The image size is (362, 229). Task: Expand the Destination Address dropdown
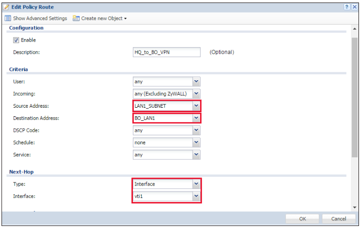(196, 118)
